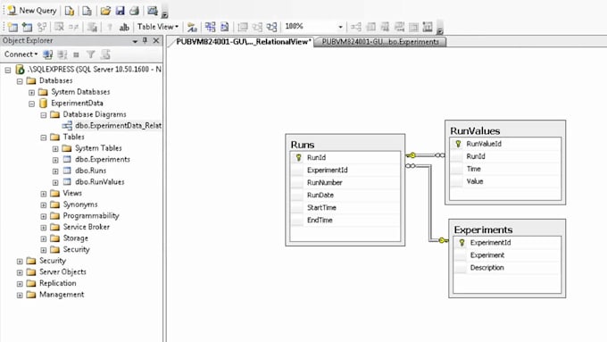The image size is (607, 342).
Task: Open the Table View dropdown
Action: click(x=158, y=27)
